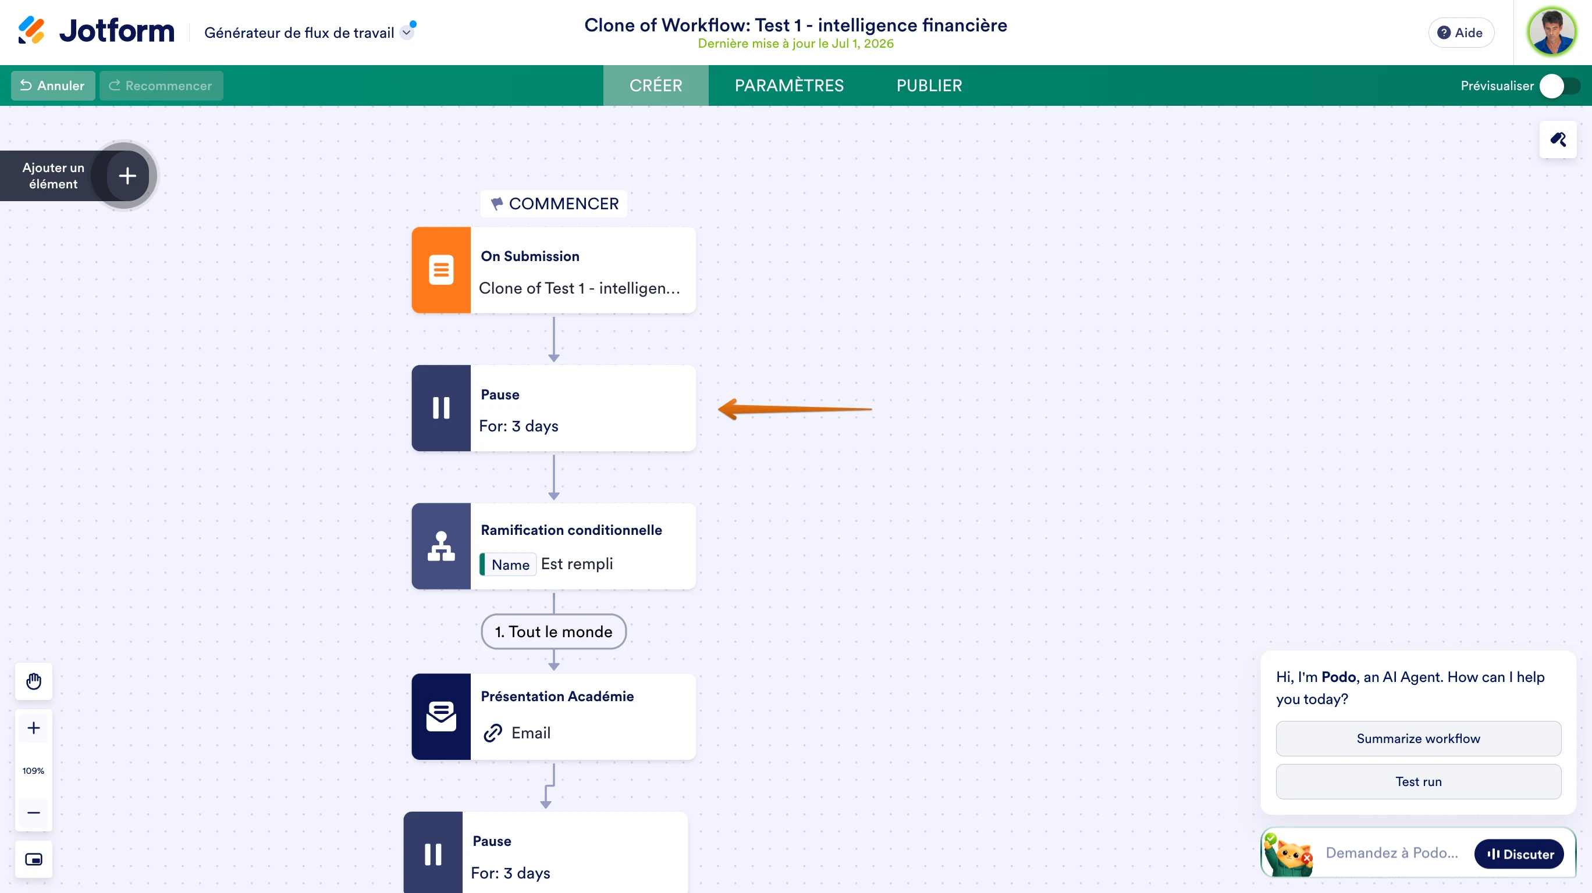1592x893 pixels.
Task: Toggle the Prévisualiser switch
Action: (1559, 86)
